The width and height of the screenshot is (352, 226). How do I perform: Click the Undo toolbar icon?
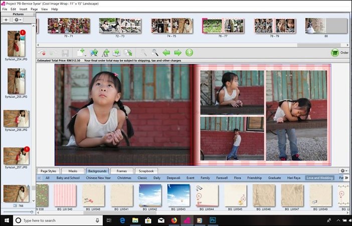pyautogui.click(x=42, y=53)
